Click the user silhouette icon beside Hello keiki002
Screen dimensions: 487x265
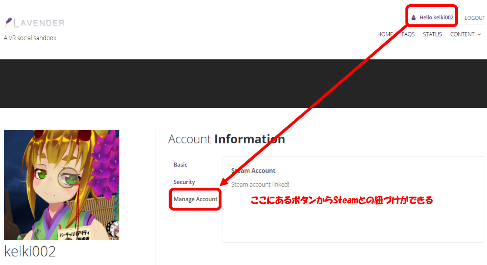pos(414,18)
